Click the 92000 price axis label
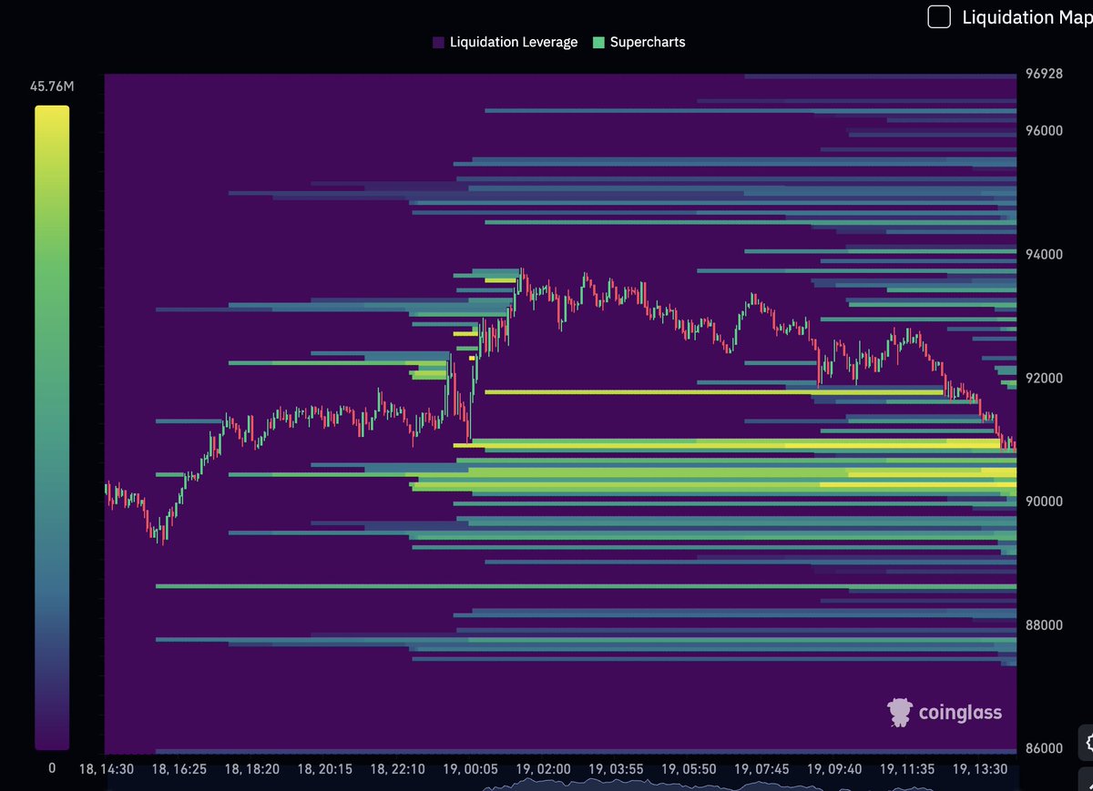The height and width of the screenshot is (791, 1093). [x=1044, y=378]
